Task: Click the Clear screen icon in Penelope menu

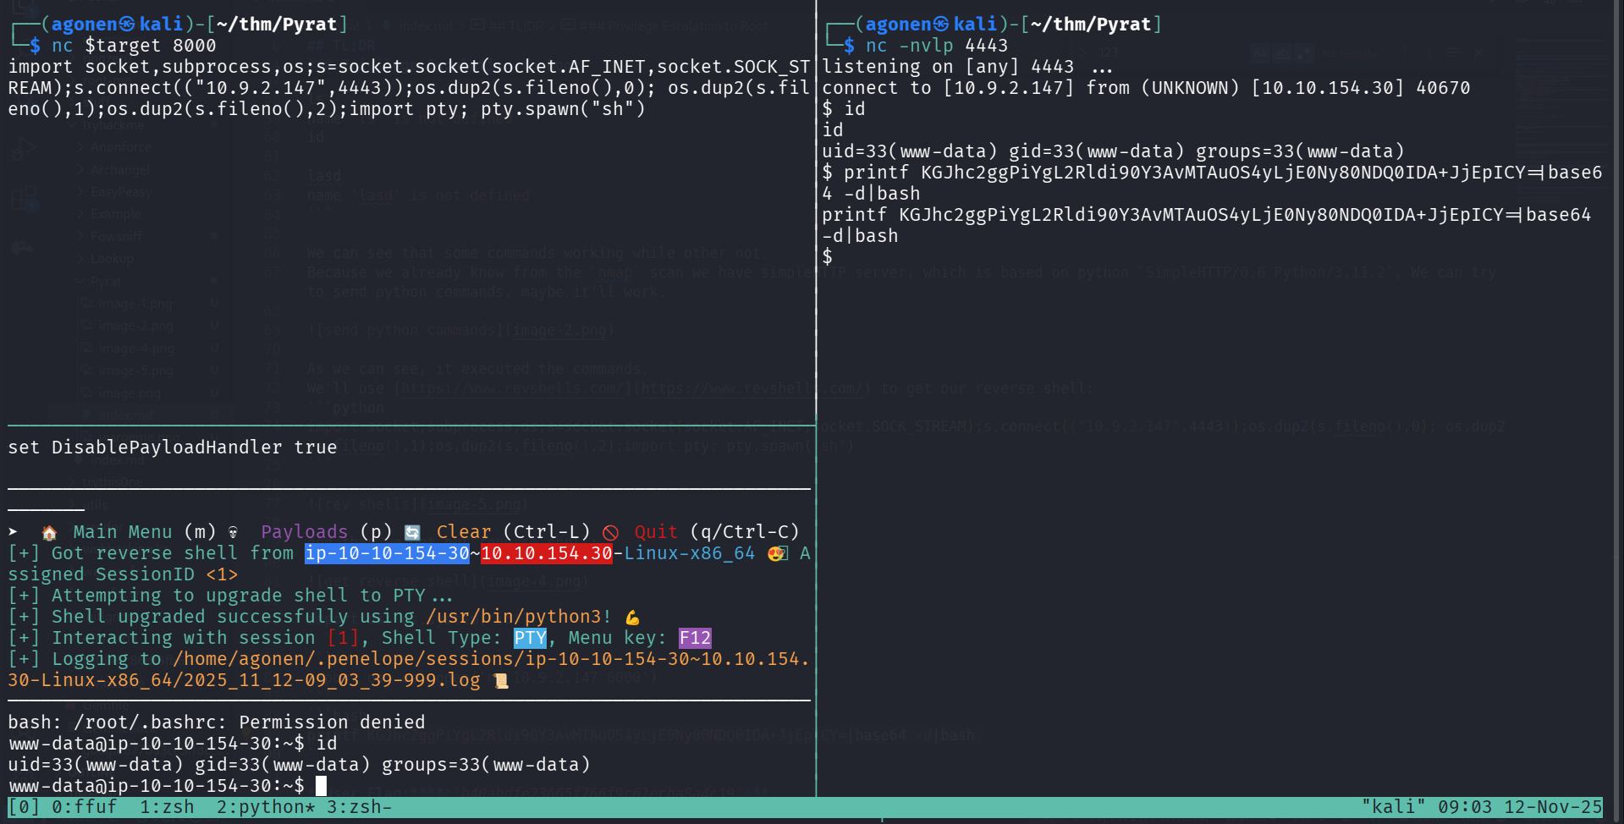Action: click(412, 531)
